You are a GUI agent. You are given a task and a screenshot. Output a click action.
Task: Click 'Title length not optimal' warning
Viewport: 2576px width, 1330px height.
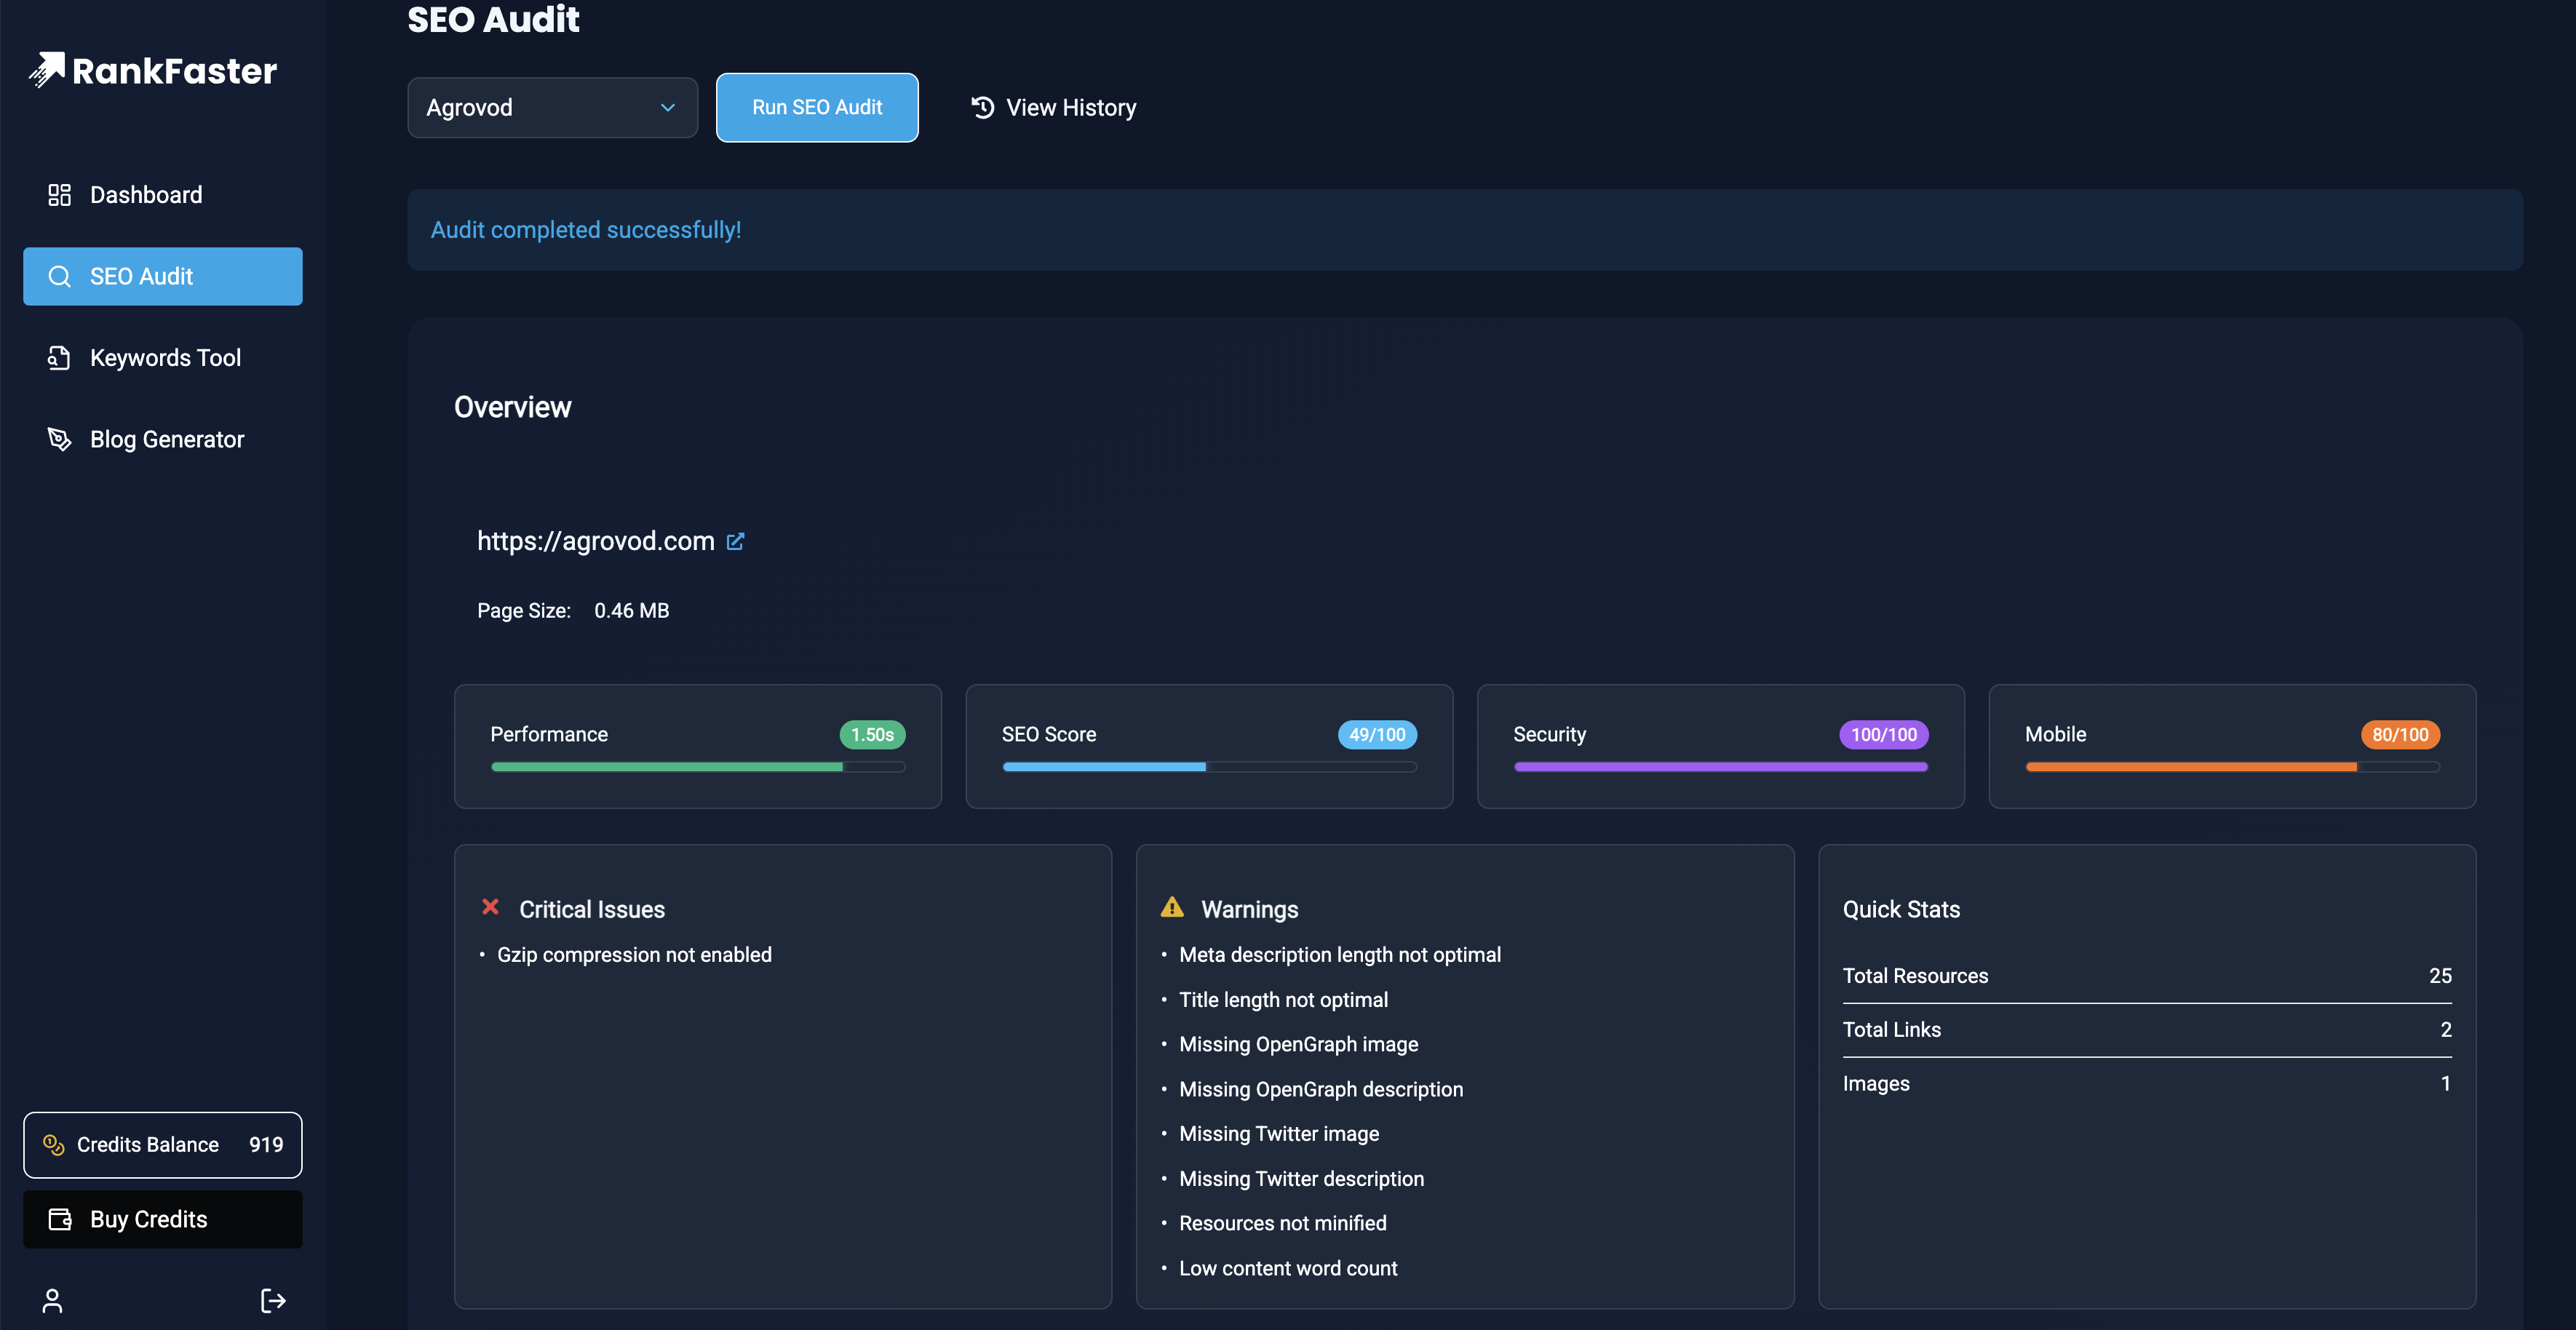tap(1284, 1000)
